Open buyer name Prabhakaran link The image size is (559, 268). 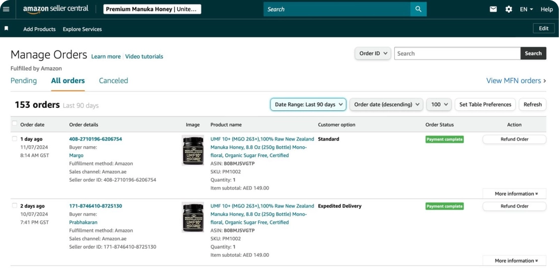pos(83,222)
